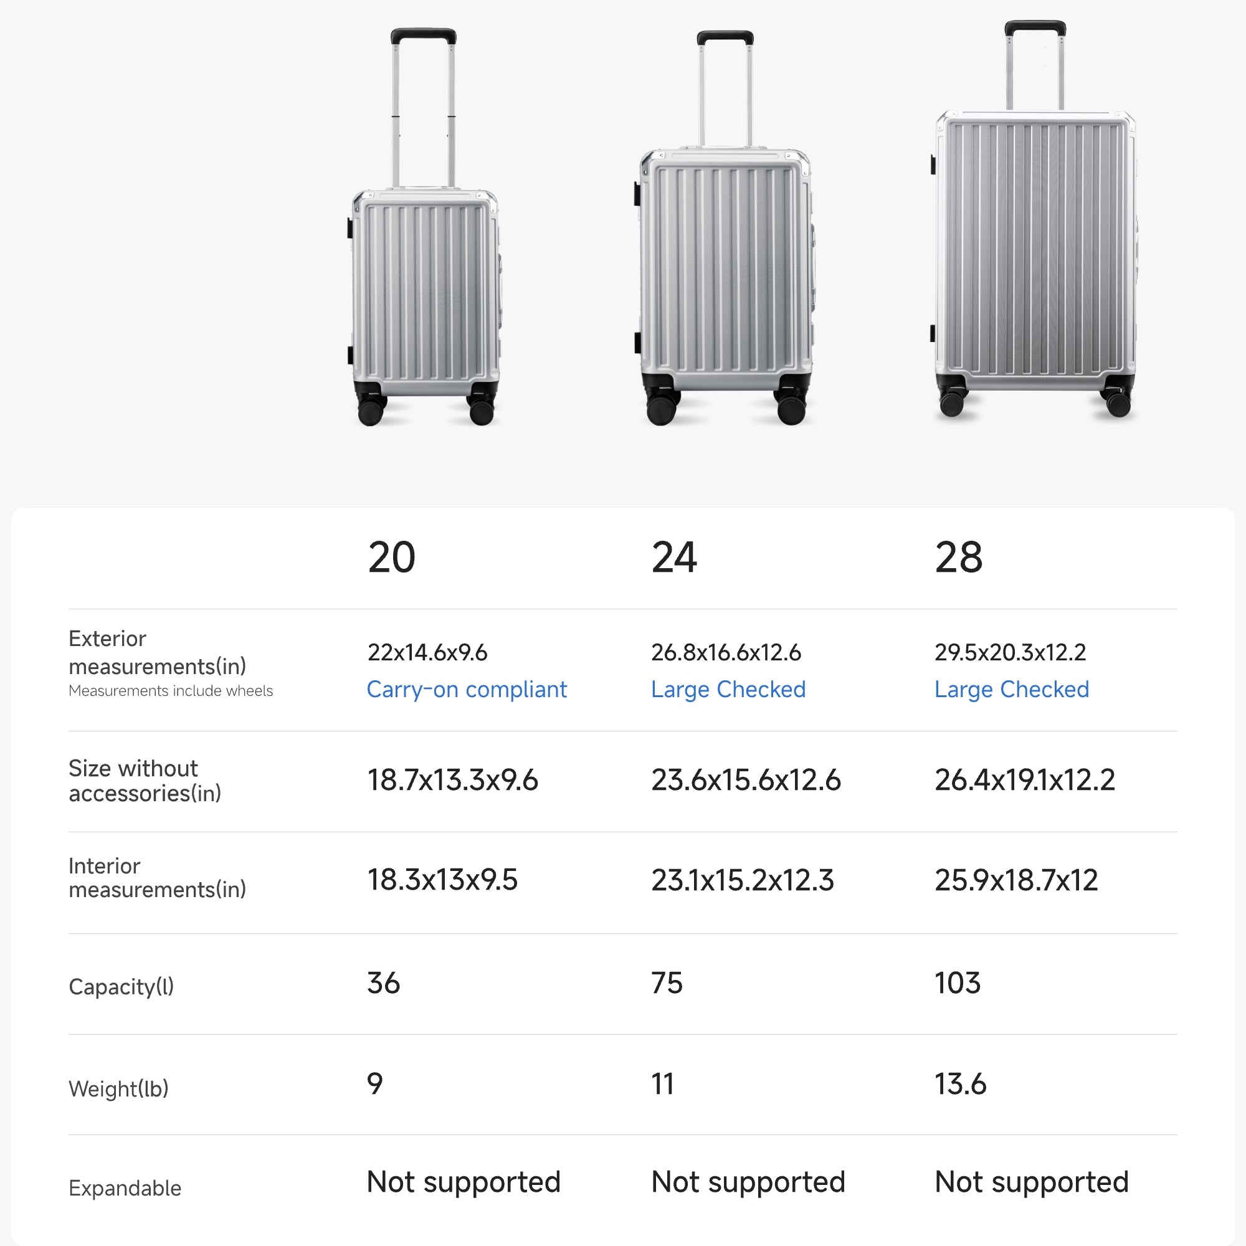Open the Carry-on compliant link
This screenshot has width=1246, height=1246.
[x=466, y=690]
